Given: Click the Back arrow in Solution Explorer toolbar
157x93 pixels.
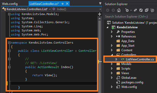Looking at the screenshot, I should [108, 10].
